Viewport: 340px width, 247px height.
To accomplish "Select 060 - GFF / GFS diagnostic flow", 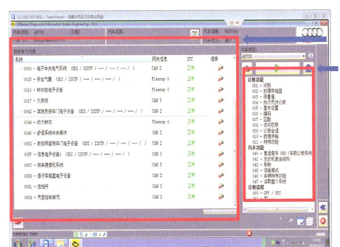I will (267, 193).
